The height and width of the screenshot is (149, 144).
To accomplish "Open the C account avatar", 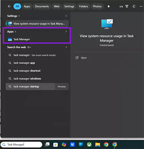I will pyautogui.click(x=134, y=7).
